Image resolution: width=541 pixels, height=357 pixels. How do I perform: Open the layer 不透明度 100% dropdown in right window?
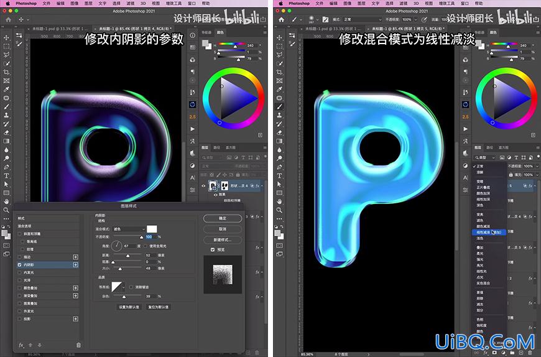[x=537, y=166]
